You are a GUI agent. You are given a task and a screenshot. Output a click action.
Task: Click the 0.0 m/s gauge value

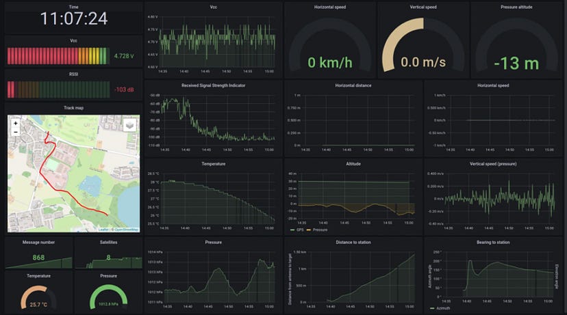[x=423, y=62]
